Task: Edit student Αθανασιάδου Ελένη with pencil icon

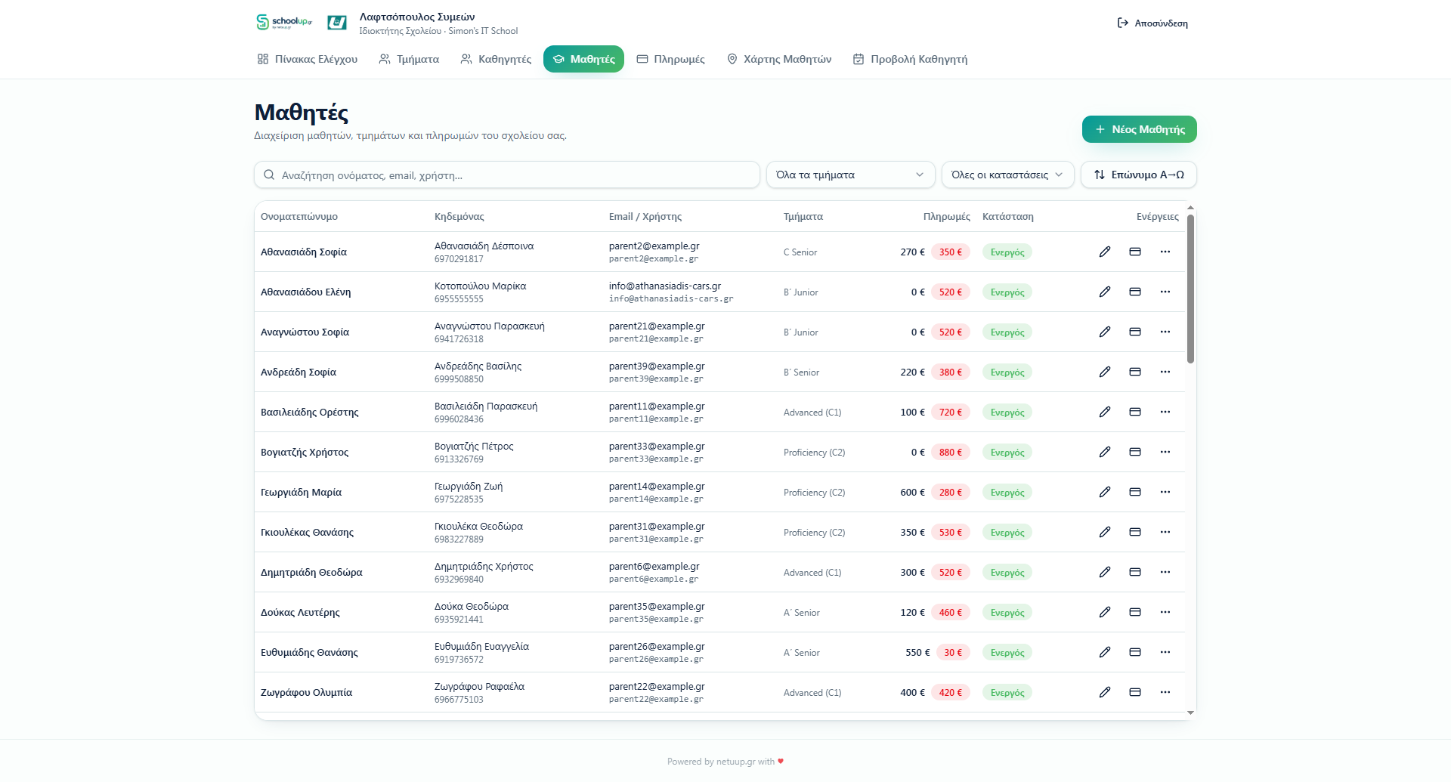Action: (1105, 292)
